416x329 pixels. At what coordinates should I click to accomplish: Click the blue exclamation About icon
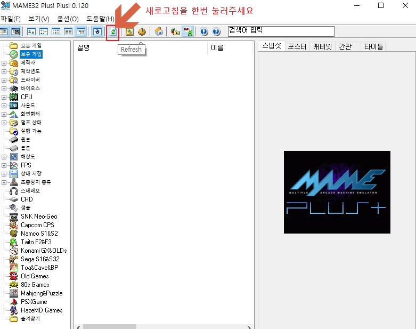pos(204,32)
